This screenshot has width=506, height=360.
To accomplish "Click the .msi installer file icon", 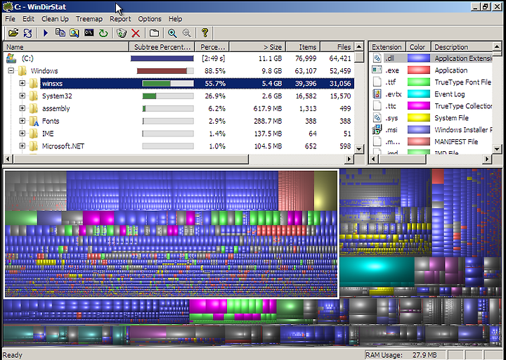I will 377,130.
